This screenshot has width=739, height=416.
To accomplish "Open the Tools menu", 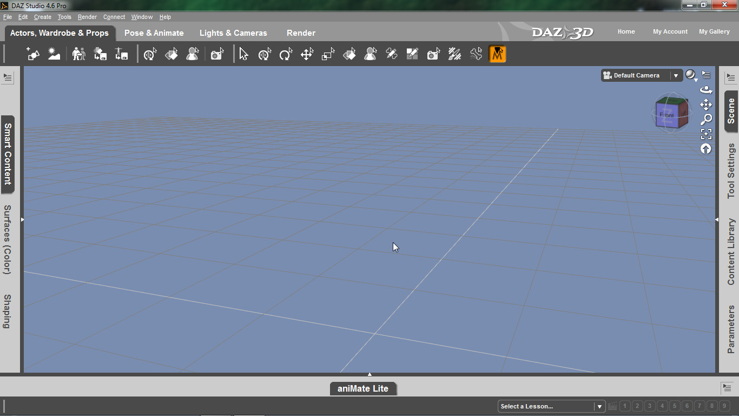I will [64, 17].
